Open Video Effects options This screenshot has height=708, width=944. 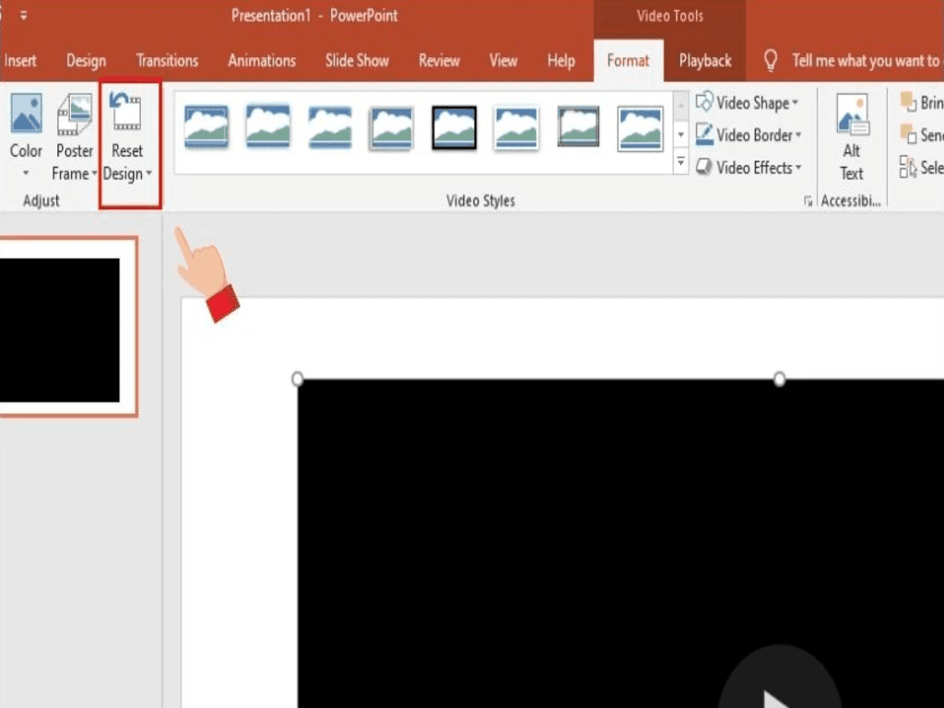pos(749,167)
